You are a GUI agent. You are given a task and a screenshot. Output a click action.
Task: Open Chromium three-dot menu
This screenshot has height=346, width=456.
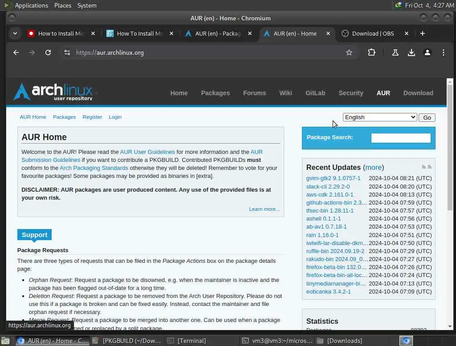[x=443, y=52]
